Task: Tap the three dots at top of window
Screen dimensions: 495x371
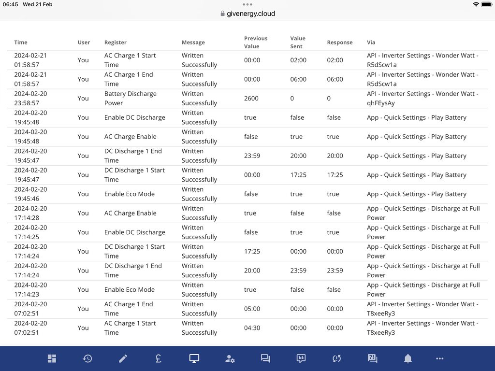Action: (247, 4)
